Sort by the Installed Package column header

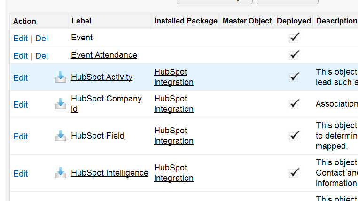[x=186, y=21]
